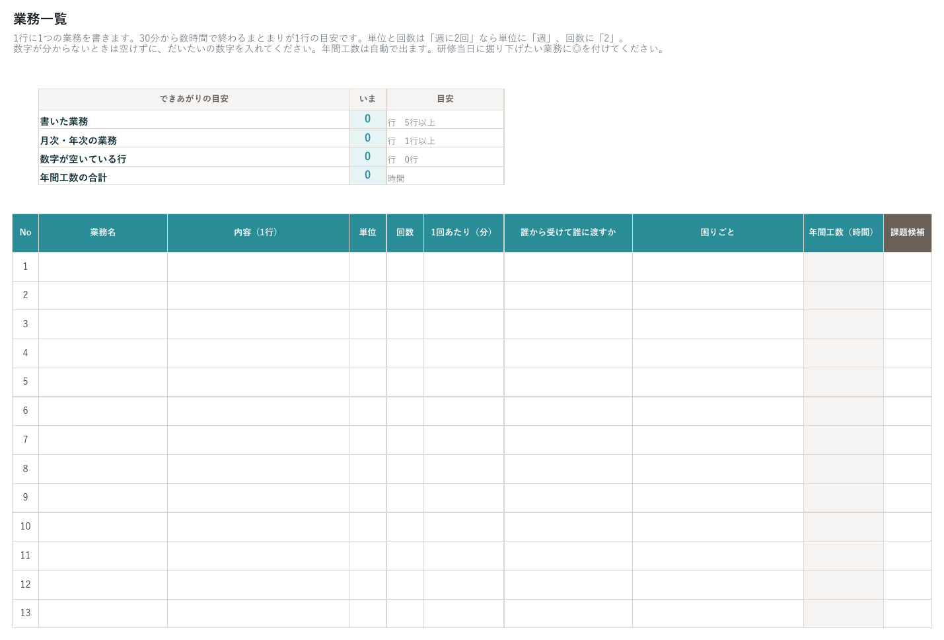Click the 内容 cell in row 11
The image size is (944, 640).
258,555
